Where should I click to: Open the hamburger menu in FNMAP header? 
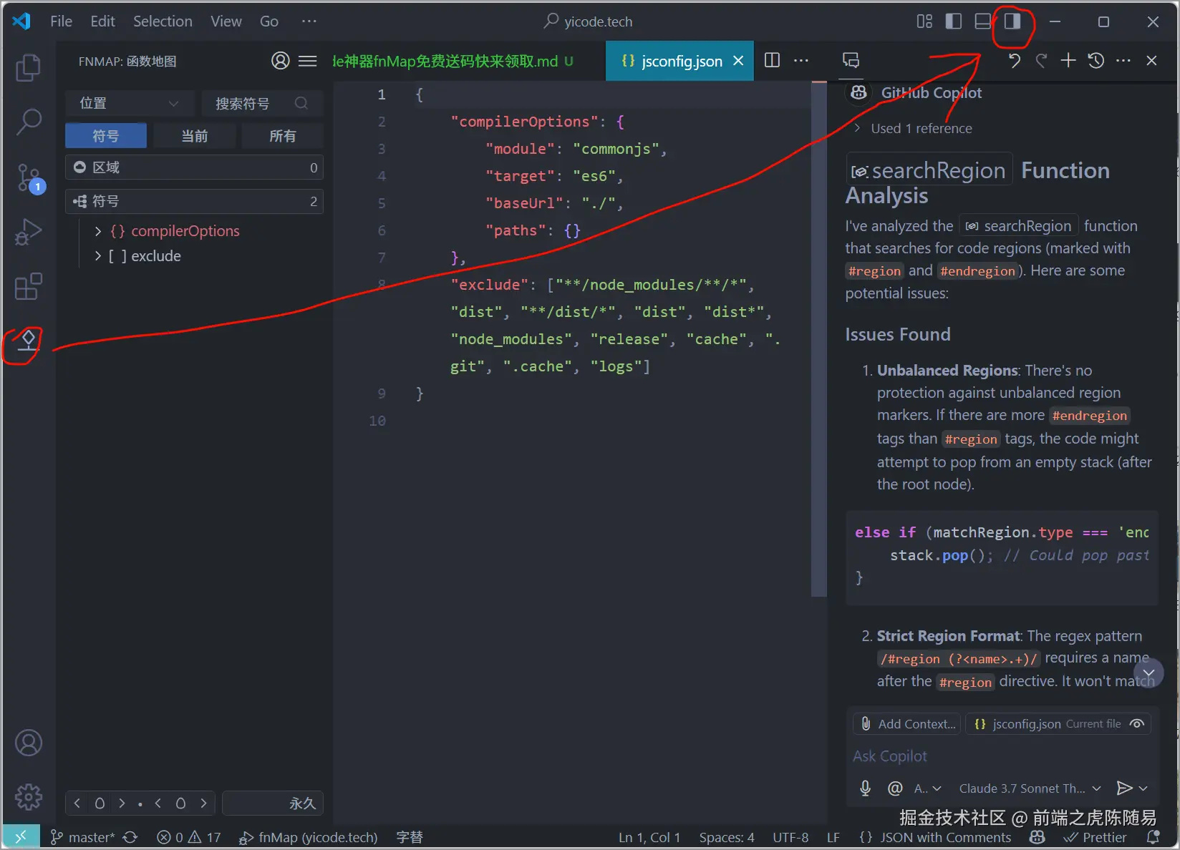308,61
